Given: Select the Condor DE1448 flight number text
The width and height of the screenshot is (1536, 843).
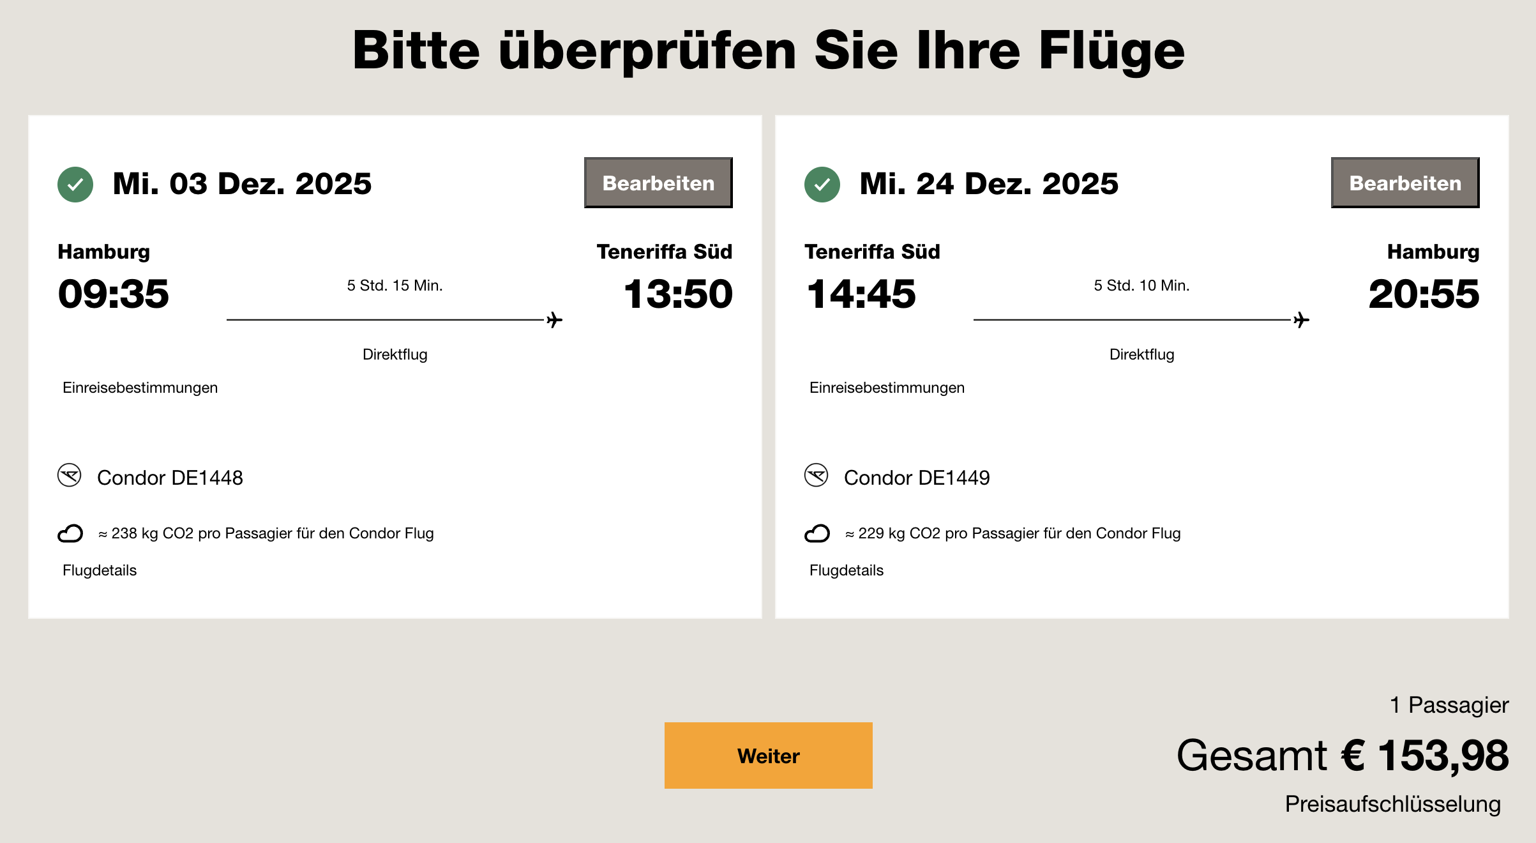Looking at the screenshot, I should 170,478.
